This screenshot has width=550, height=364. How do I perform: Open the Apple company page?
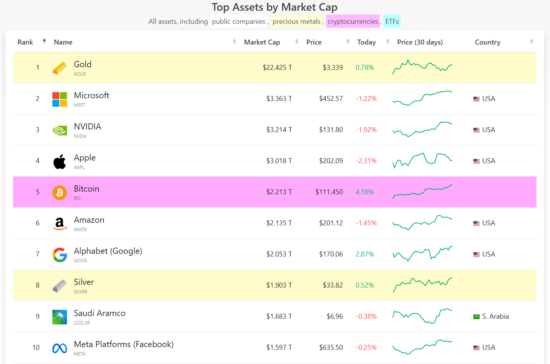85,158
